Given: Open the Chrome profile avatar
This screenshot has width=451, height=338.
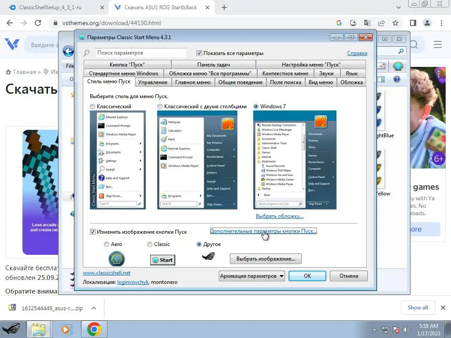Looking at the screenshot, I should pyautogui.click(x=427, y=23).
